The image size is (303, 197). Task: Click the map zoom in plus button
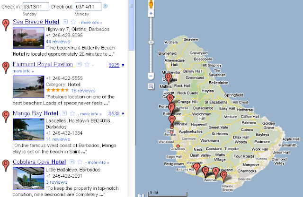click(x=151, y=13)
